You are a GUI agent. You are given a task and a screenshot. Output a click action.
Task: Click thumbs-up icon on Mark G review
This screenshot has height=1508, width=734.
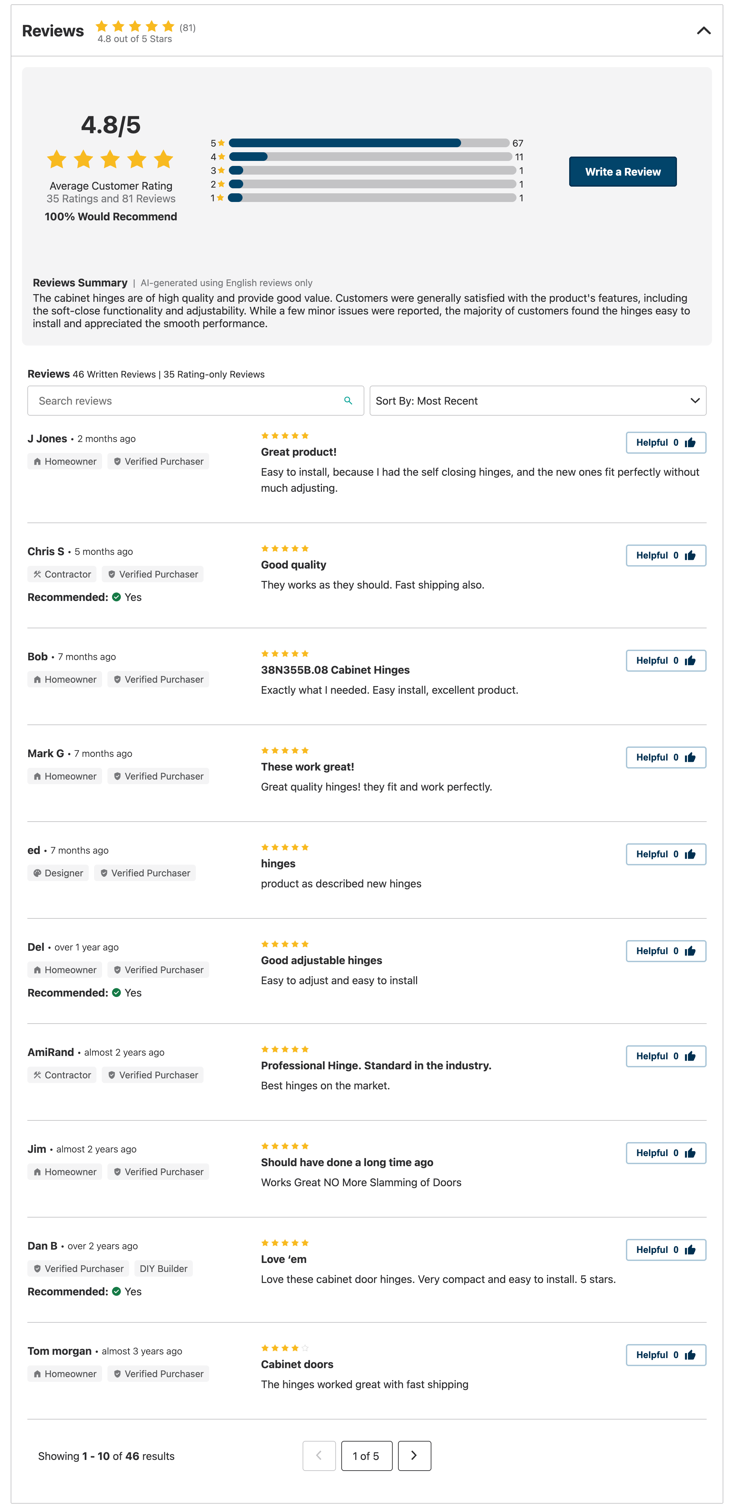pos(690,758)
